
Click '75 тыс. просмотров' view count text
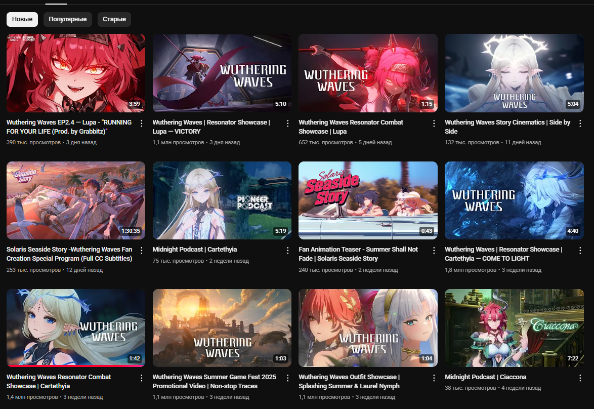click(178, 261)
